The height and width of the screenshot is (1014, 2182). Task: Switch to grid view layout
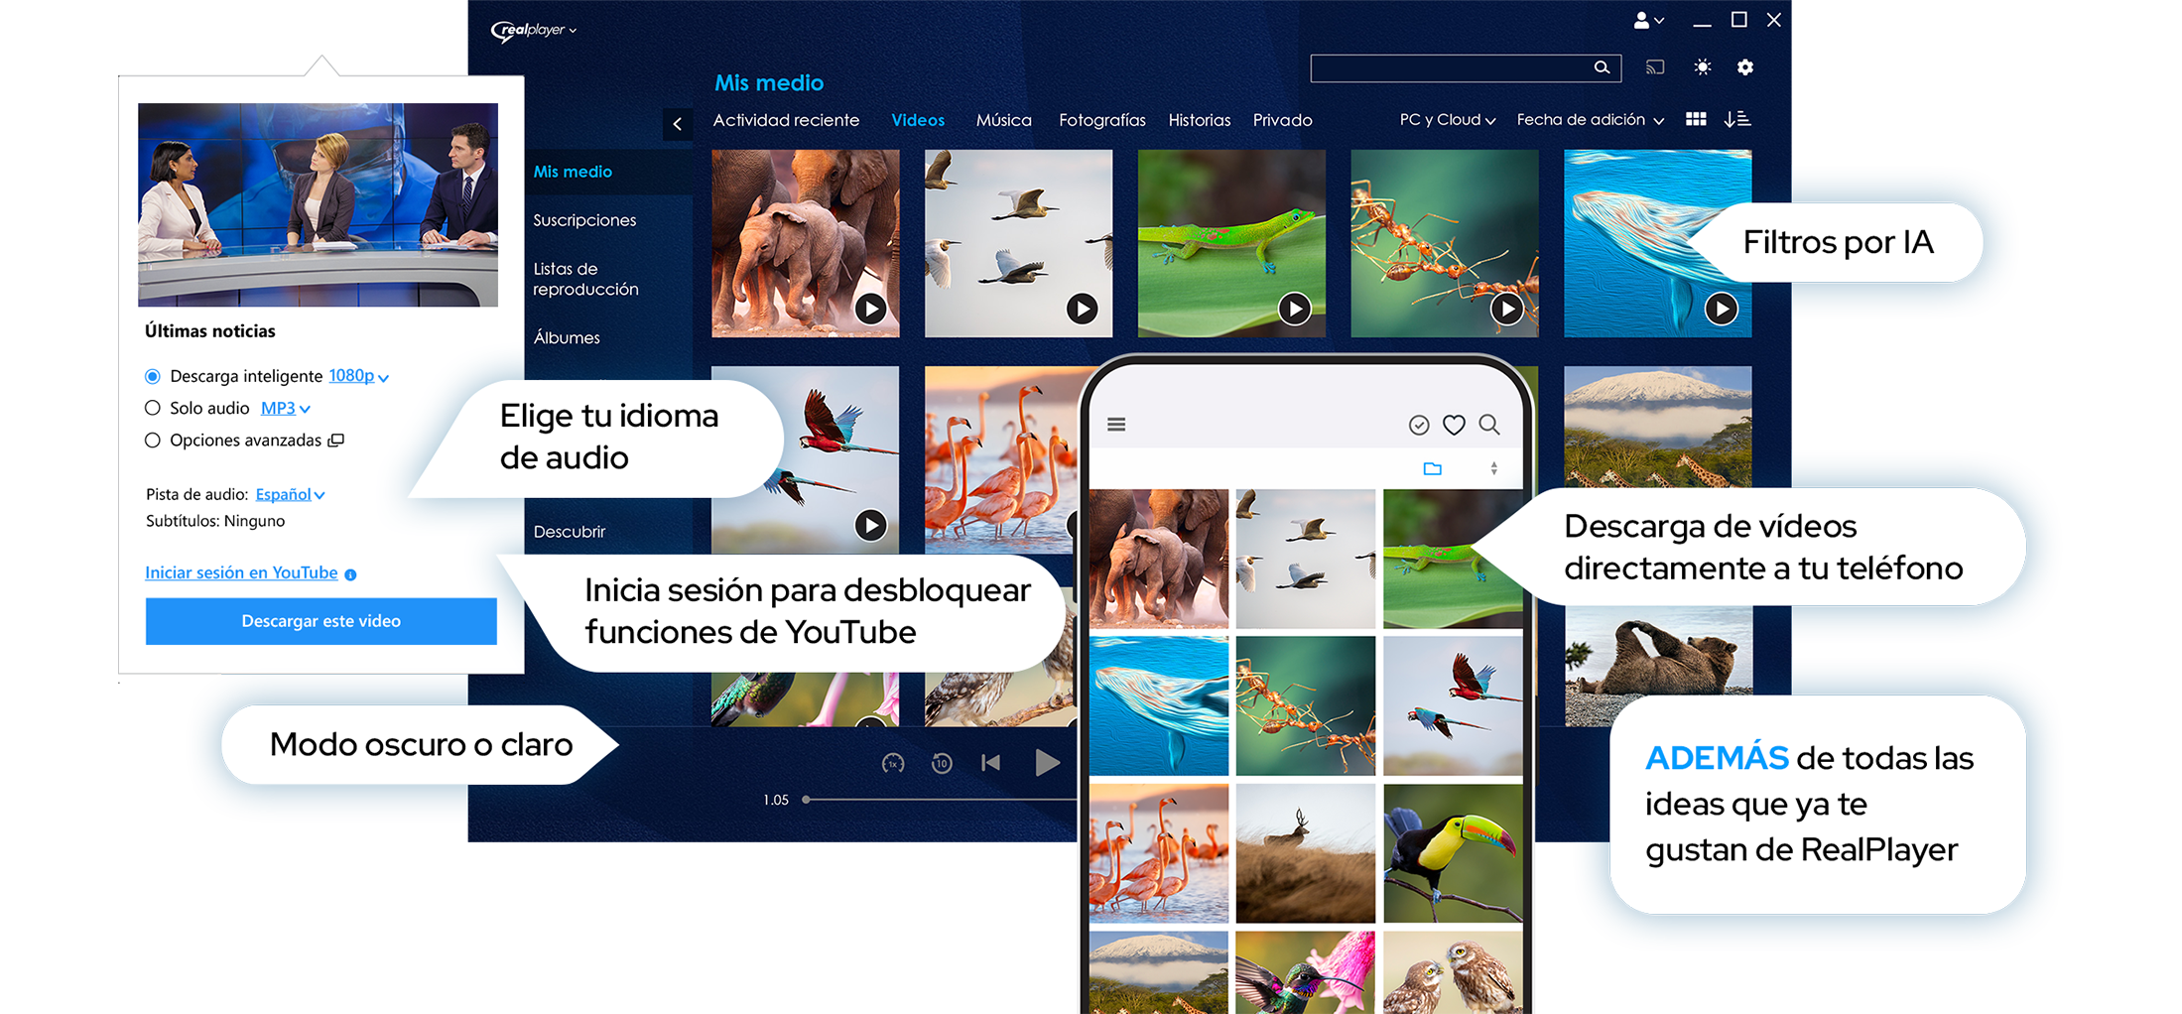click(x=1696, y=119)
